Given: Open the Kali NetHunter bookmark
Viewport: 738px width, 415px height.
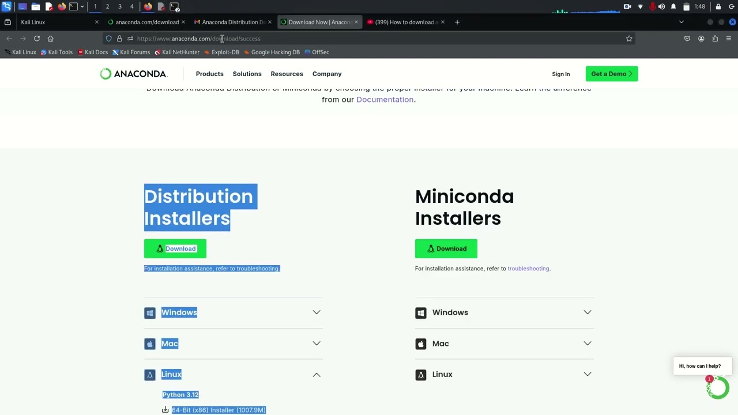Looking at the screenshot, I should 177,52.
